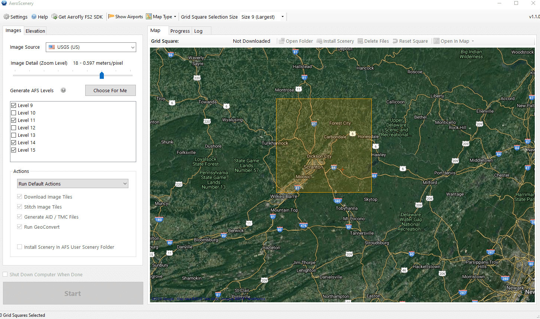
Task: Click the Get AeroFly FS2 SDK icon
Action: (x=54, y=17)
